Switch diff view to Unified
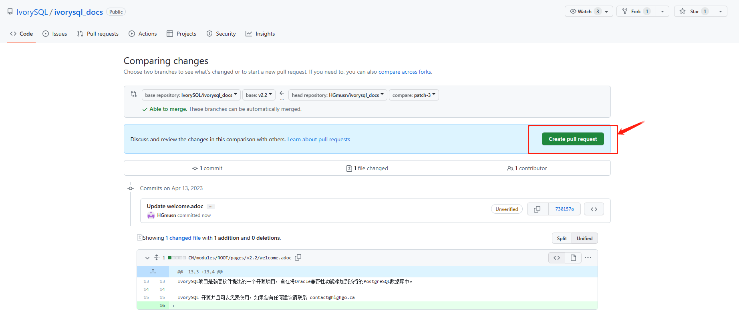 [x=584, y=239]
